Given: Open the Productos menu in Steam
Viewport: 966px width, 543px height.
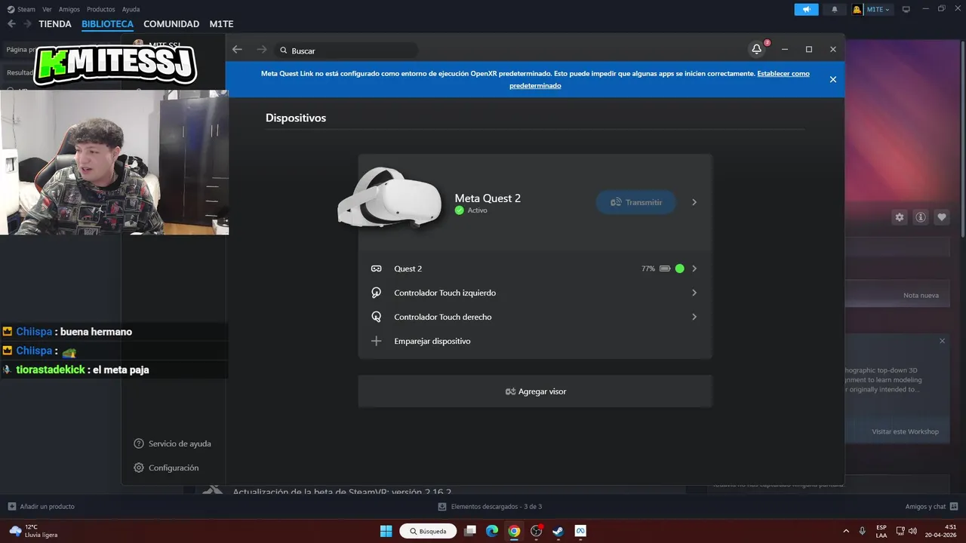Looking at the screenshot, I should [101, 9].
